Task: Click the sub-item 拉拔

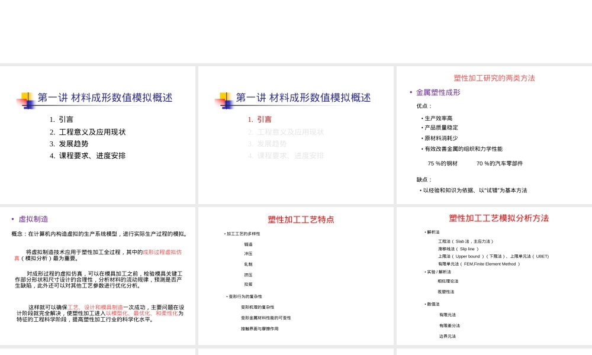Action: (248, 285)
